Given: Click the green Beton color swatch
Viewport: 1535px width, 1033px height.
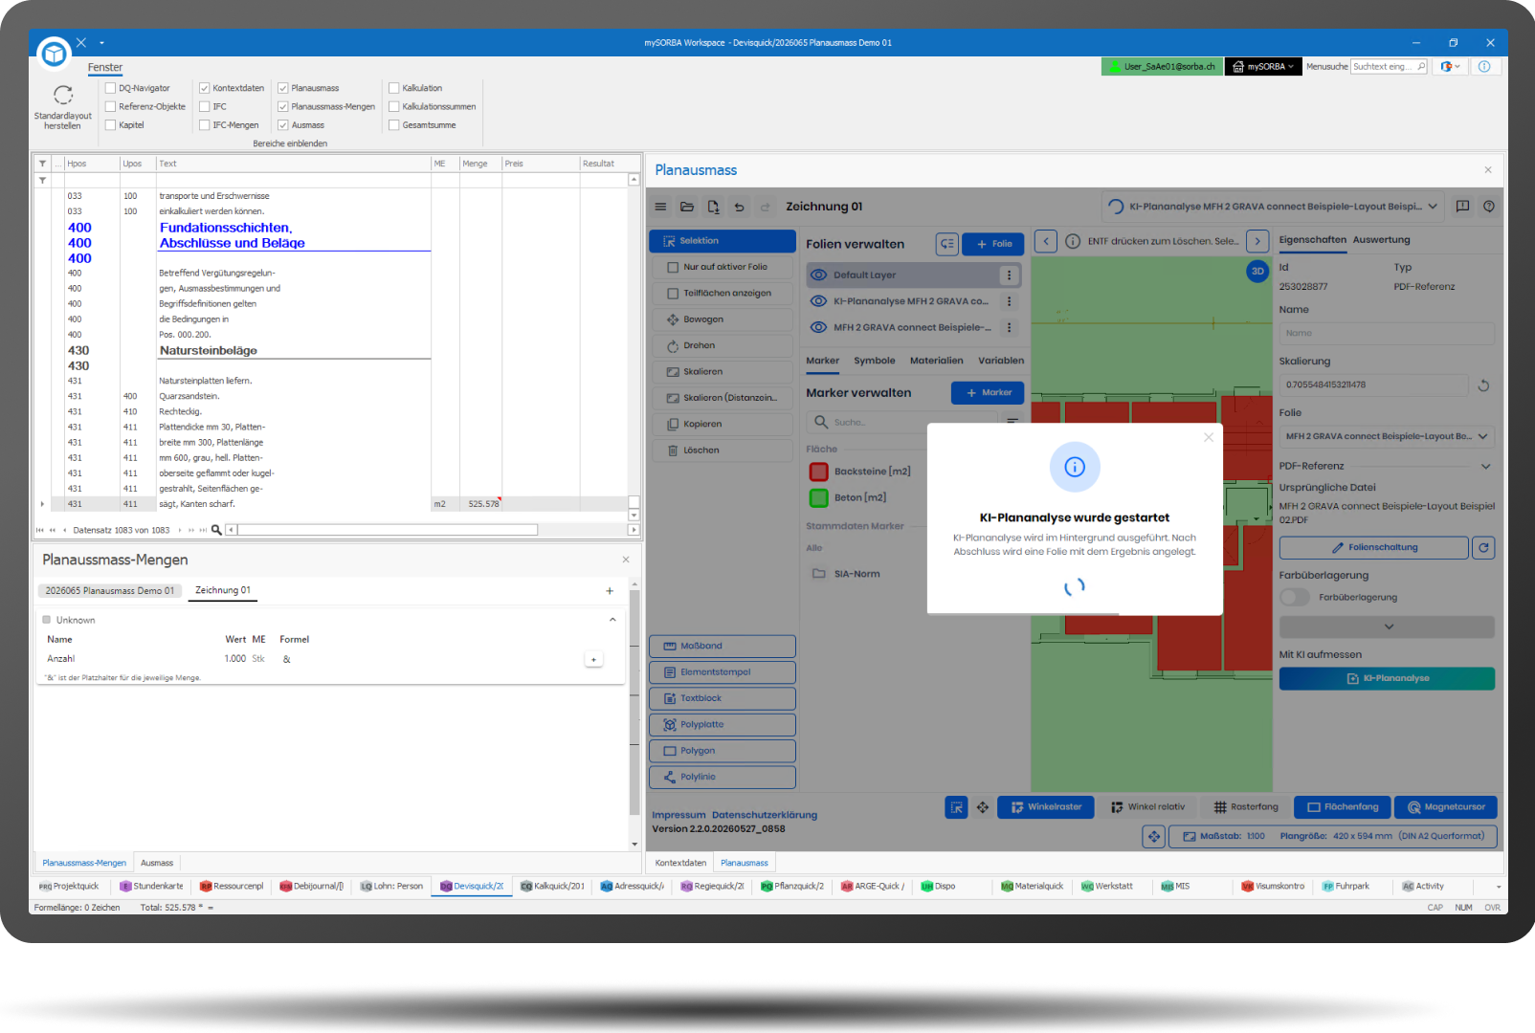Looking at the screenshot, I should point(819,497).
